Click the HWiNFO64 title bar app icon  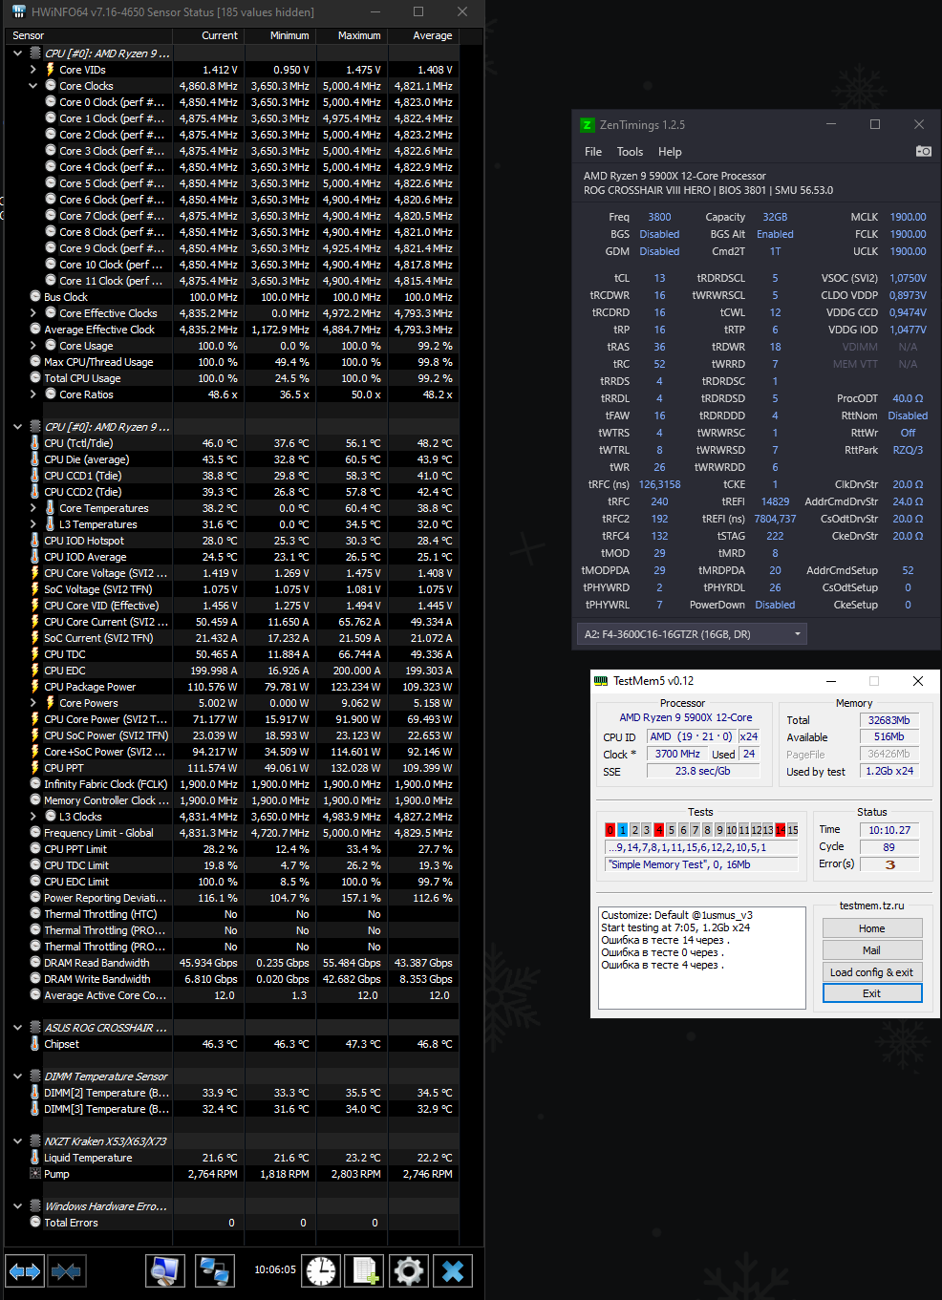pyautogui.click(x=19, y=11)
